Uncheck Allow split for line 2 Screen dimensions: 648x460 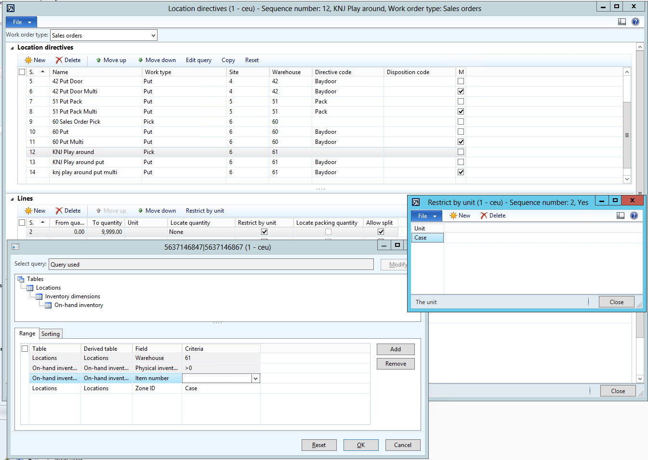point(381,232)
